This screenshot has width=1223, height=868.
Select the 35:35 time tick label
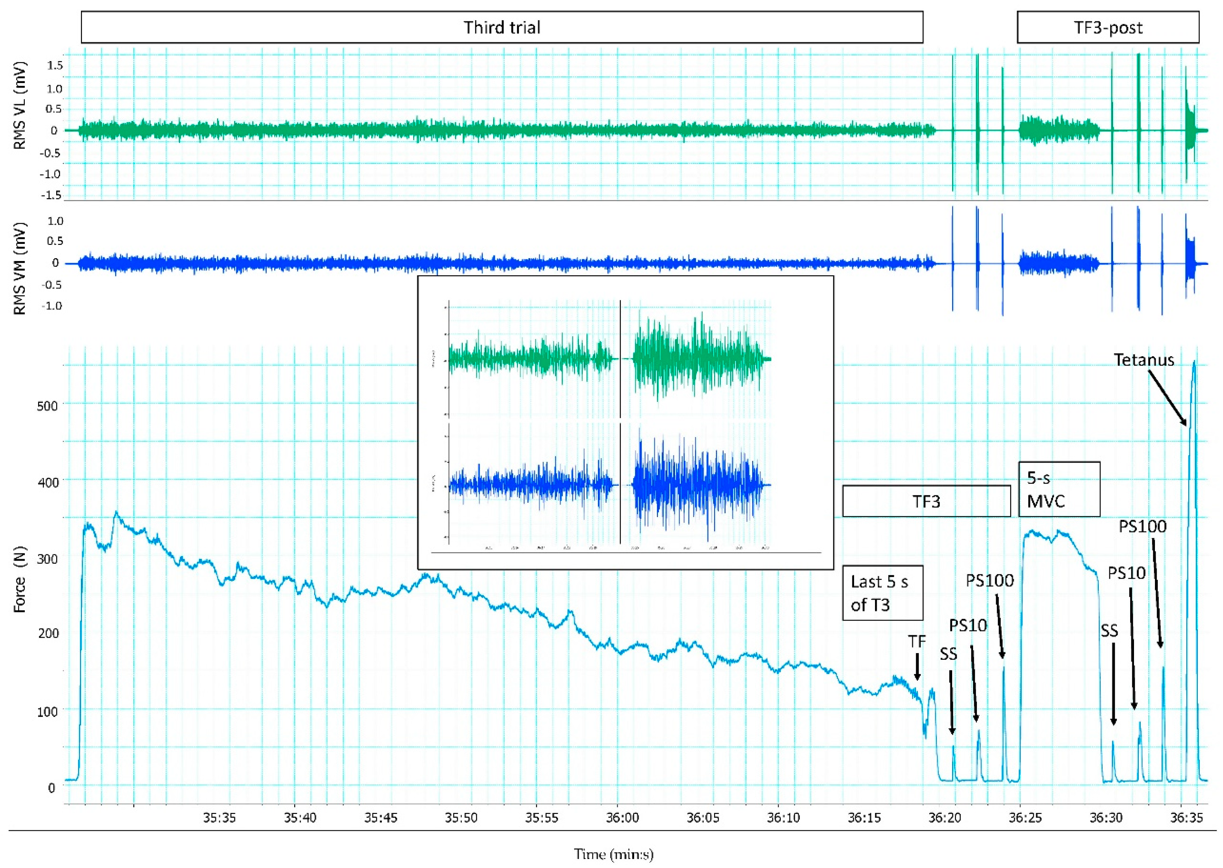(x=219, y=818)
